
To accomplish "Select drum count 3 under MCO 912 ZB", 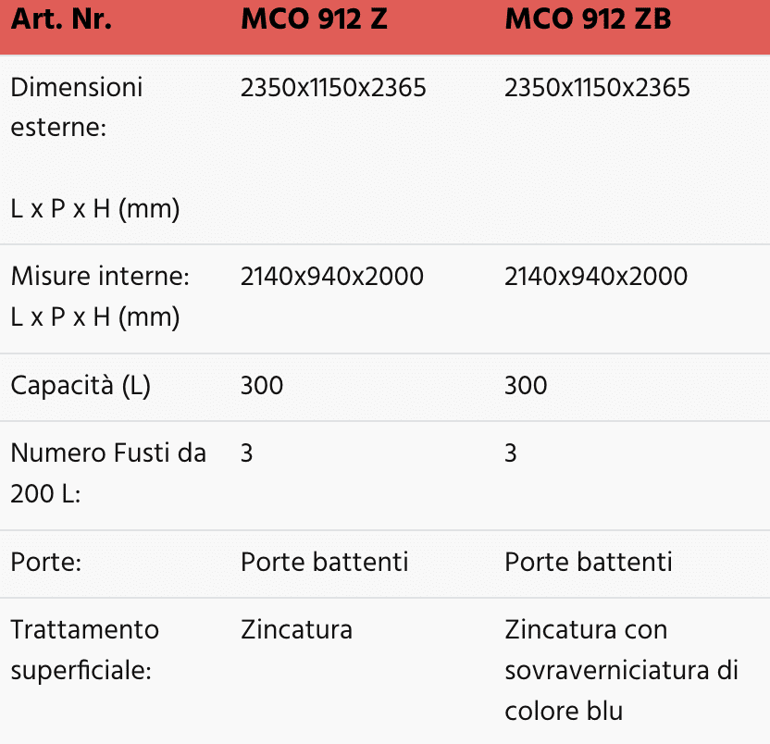I will pyautogui.click(x=511, y=453).
